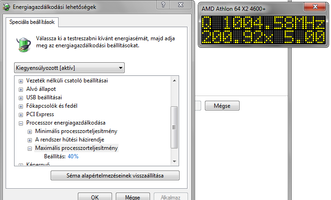This screenshot has height=200, width=331.
Task: Click Mégse button in the background window
Action: [222, 105]
